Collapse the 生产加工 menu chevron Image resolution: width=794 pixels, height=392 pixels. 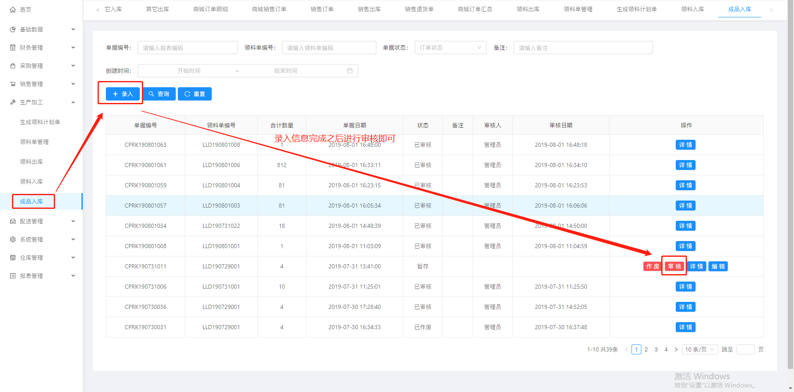73,102
